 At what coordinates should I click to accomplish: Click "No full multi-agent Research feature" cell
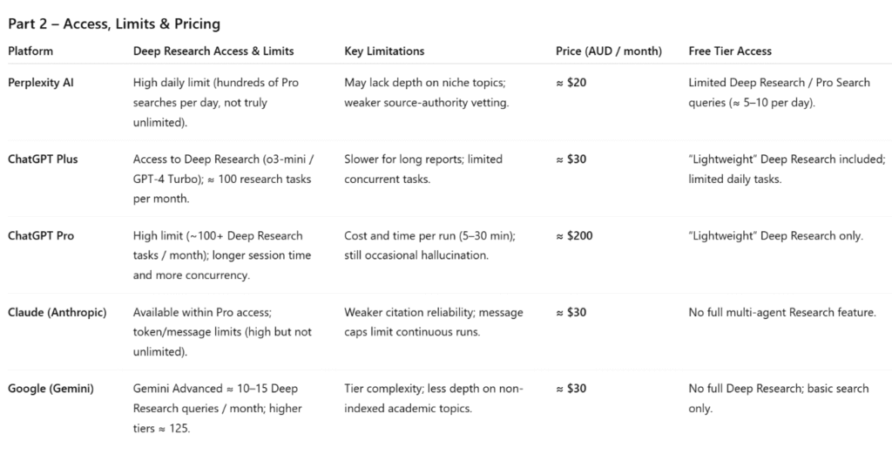[781, 313]
